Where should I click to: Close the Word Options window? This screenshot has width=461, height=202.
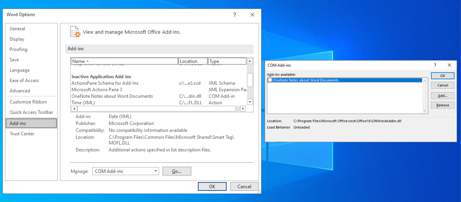click(252, 15)
